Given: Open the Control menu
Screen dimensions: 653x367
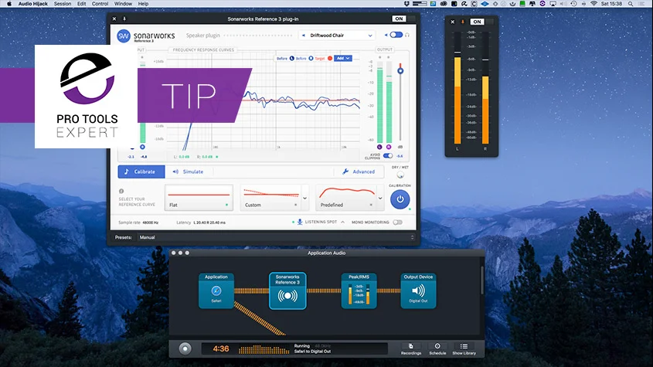Looking at the screenshot, I should 100,4.
